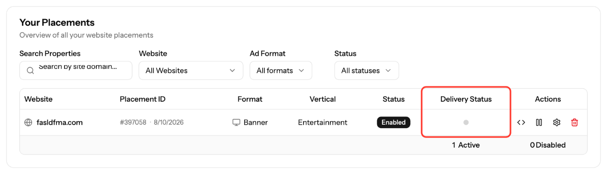Click the Delivery Status column header
Screen dimensions: 607x174
click(x=466, y=99)
